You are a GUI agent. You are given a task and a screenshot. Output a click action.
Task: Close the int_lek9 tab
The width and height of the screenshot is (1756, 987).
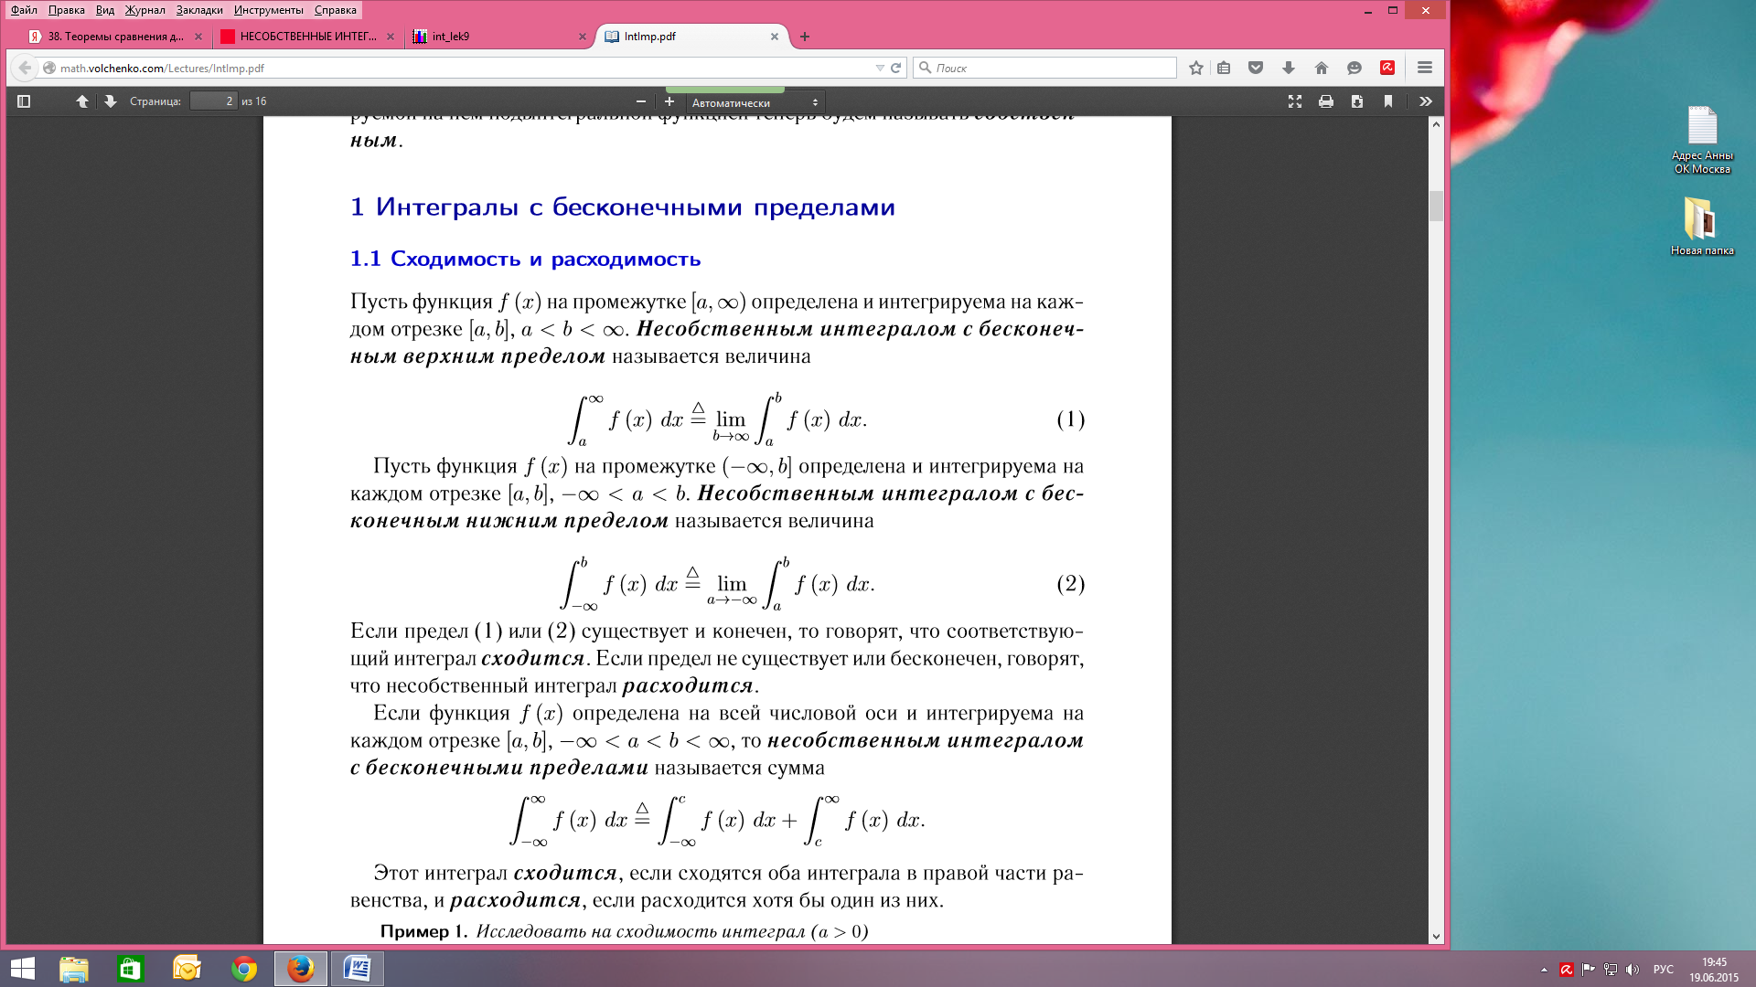(x=583, y=37)
